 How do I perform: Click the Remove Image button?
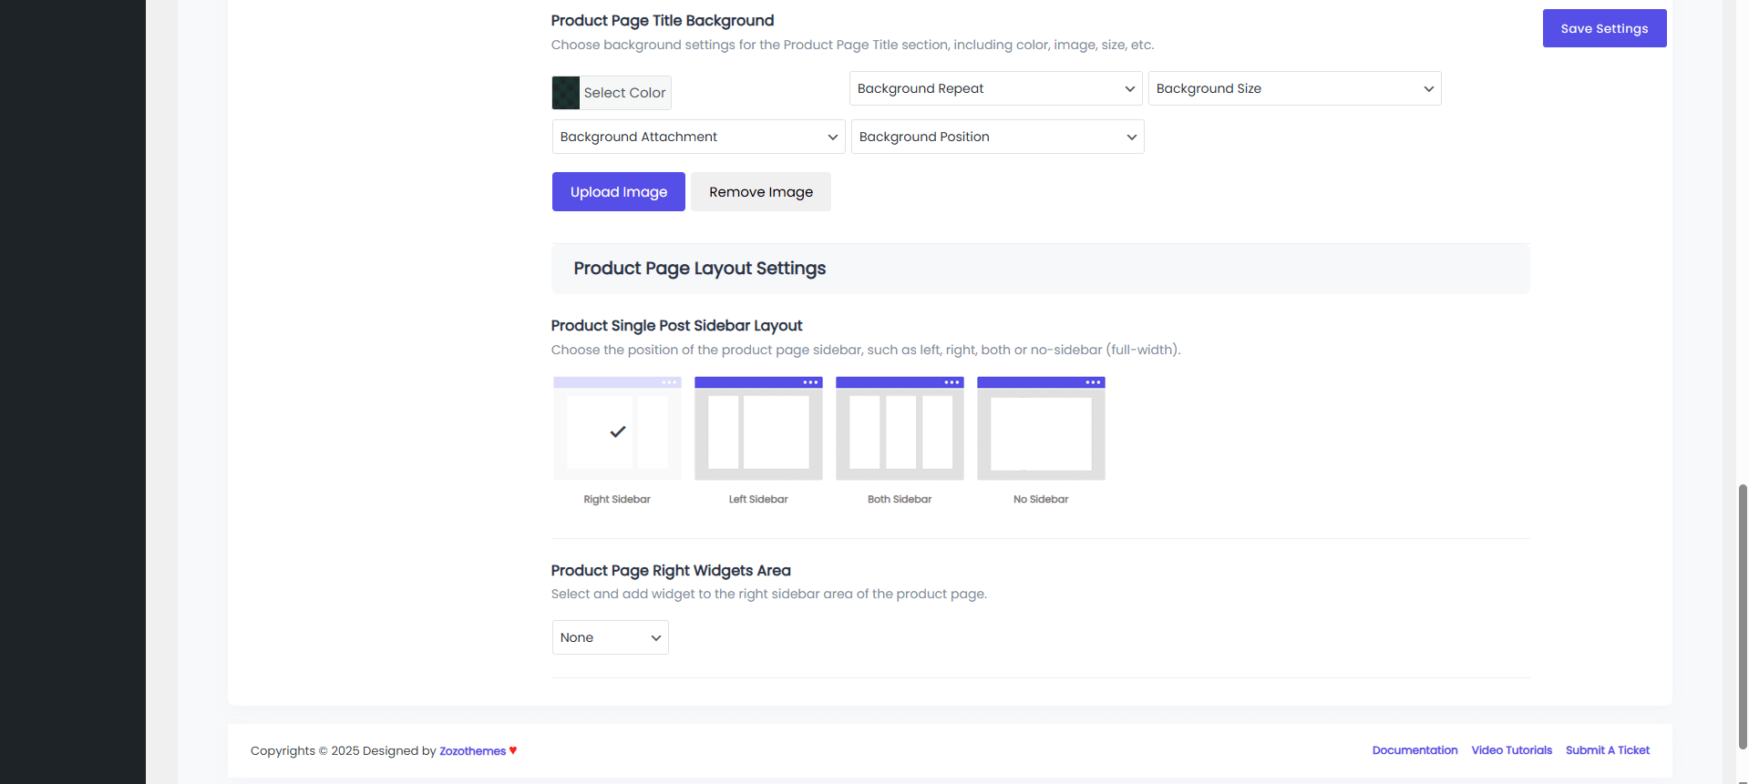(760, 192)
